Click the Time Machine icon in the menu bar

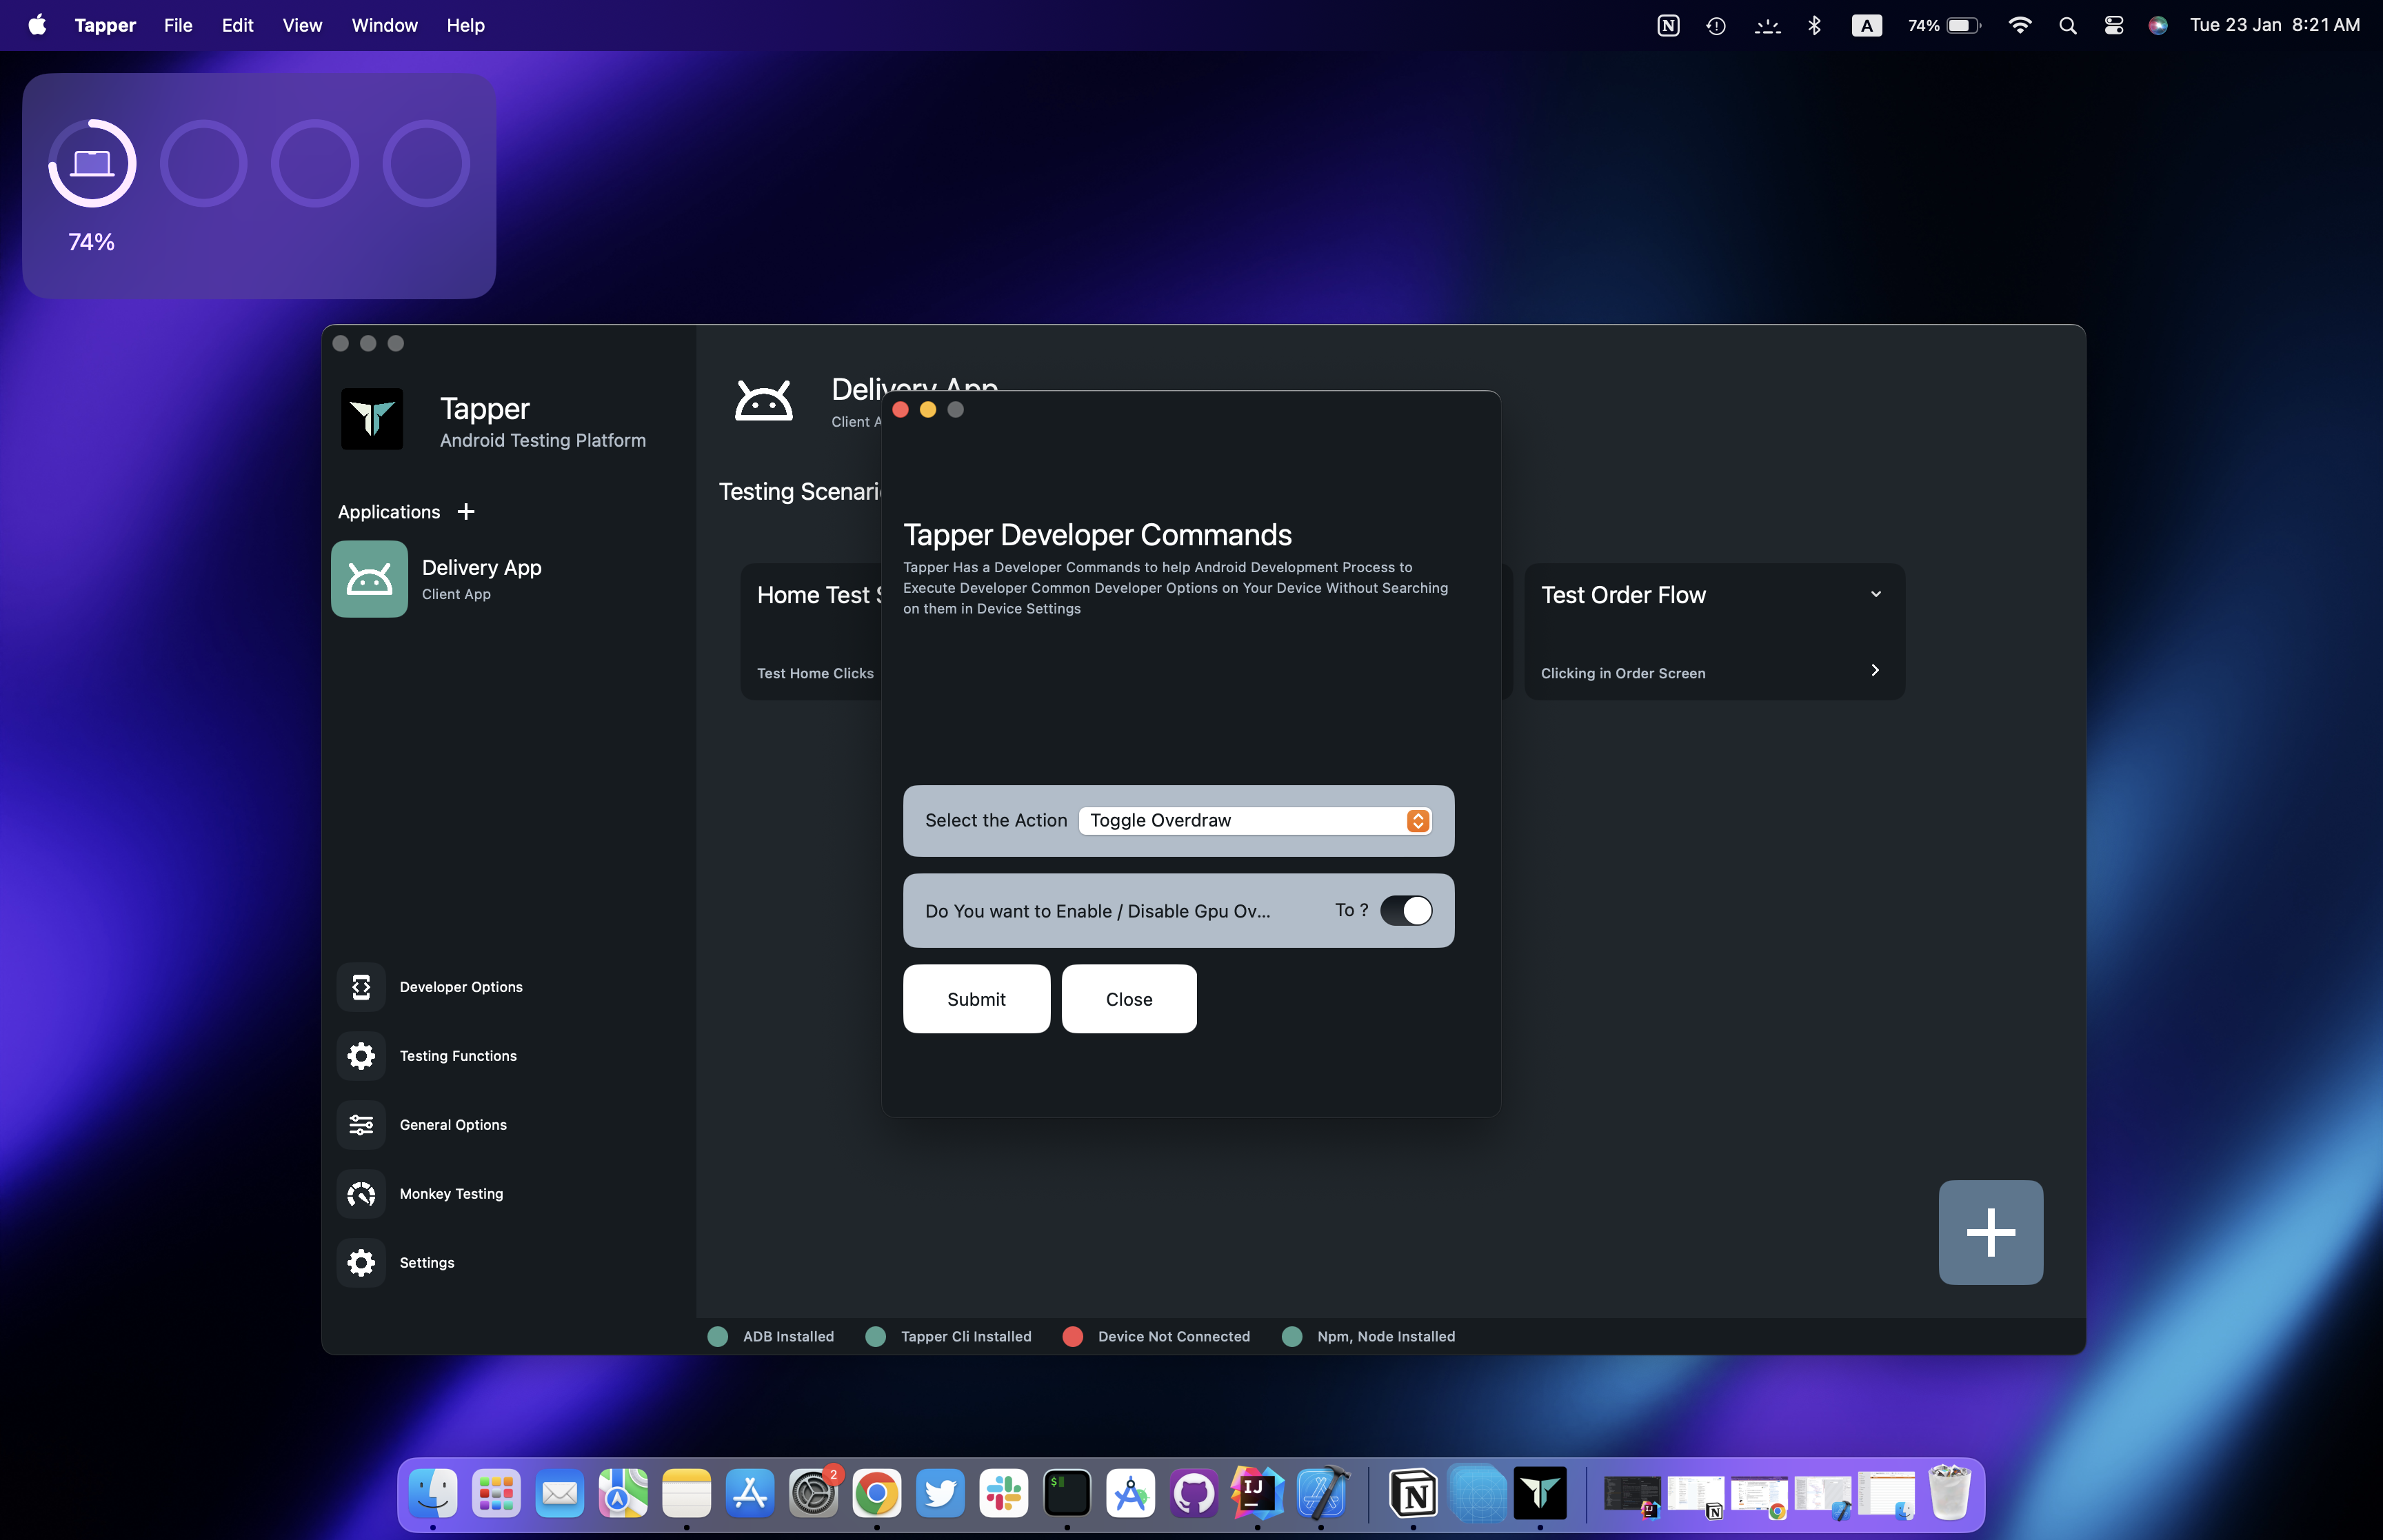(x=1716, y=26)
